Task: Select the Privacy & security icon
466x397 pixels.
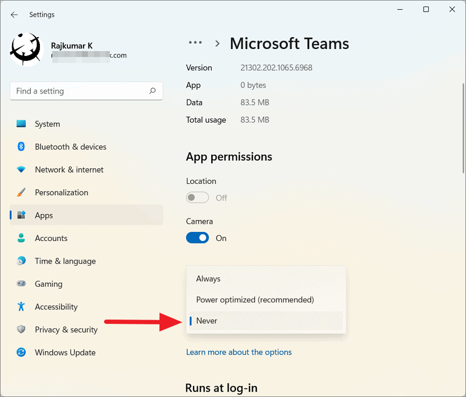Action: (21, 329)
